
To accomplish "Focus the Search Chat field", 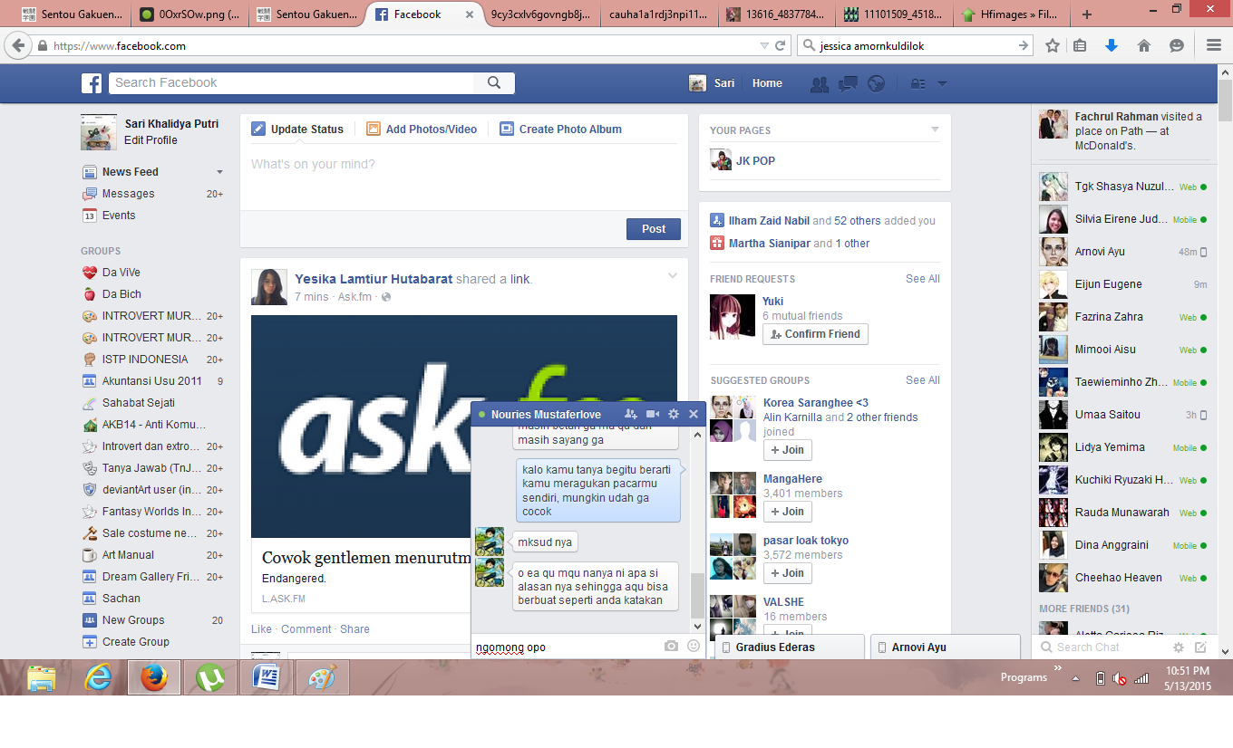I will (1102, 647).
